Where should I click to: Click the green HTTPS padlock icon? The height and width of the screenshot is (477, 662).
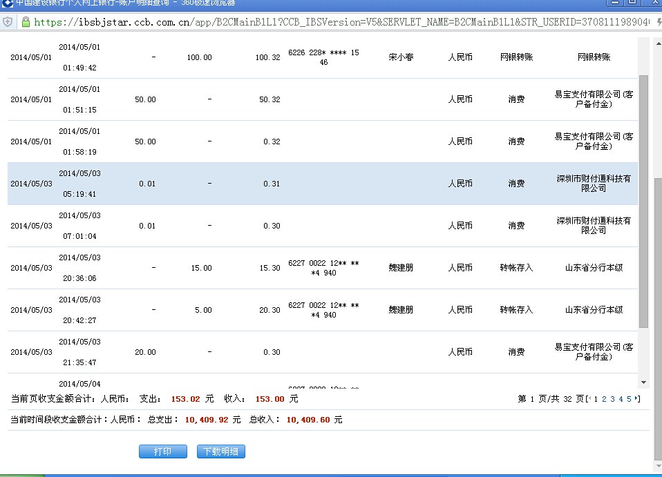[26, 21]
